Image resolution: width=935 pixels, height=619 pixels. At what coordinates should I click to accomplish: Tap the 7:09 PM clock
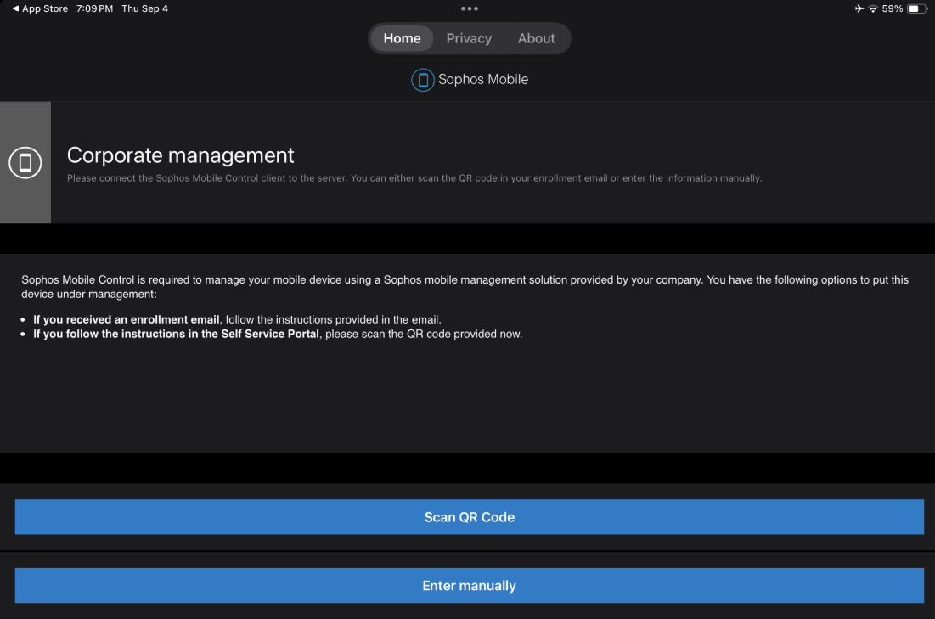pos(94,8)
